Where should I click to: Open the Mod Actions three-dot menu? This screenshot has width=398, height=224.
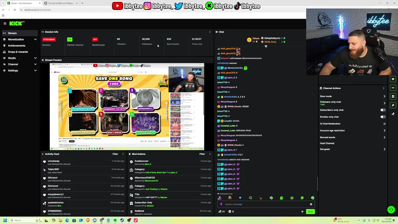[x=210, y=154]
